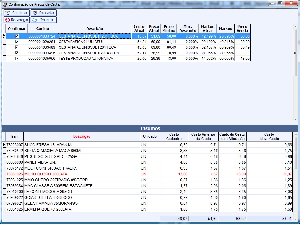The height and width of the screenshot is (225, 301).
Task: Toggle checkbox for CESTA BASICA 01 UNISSUL
Action: (x=17, y=42)
